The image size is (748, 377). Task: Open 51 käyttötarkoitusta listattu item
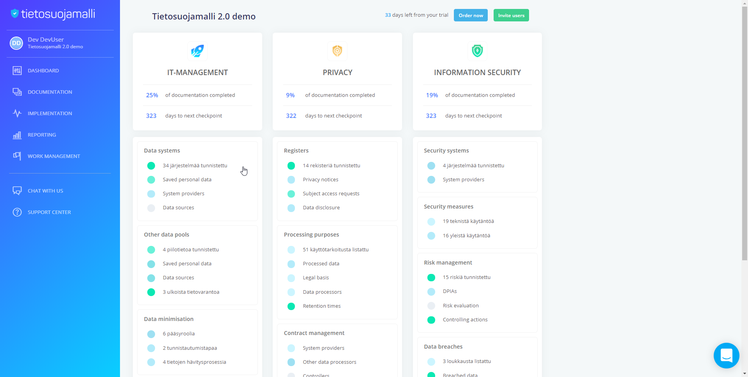click(x=335, y=249)
